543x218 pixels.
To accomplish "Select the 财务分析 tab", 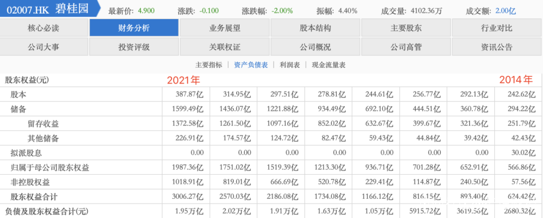I will point(134,28).
